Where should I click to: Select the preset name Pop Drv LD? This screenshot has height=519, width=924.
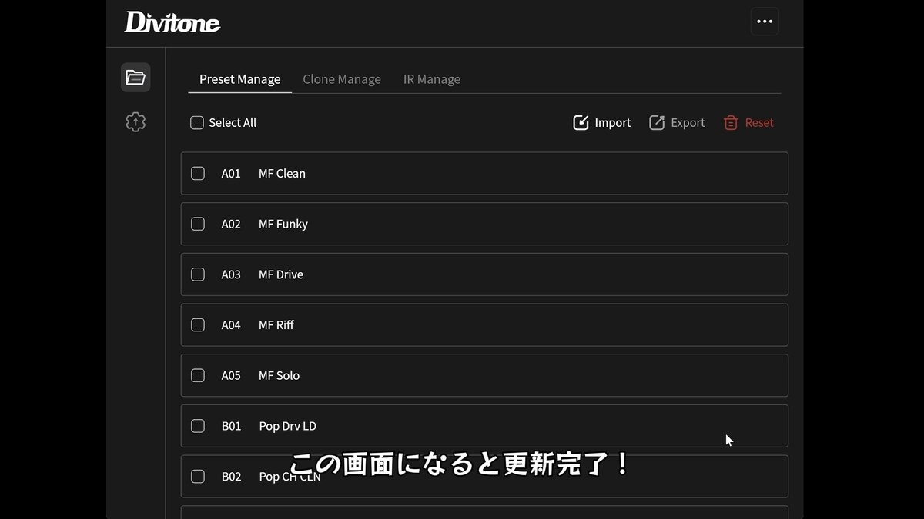pyautogui.click(x=288, y=426)
